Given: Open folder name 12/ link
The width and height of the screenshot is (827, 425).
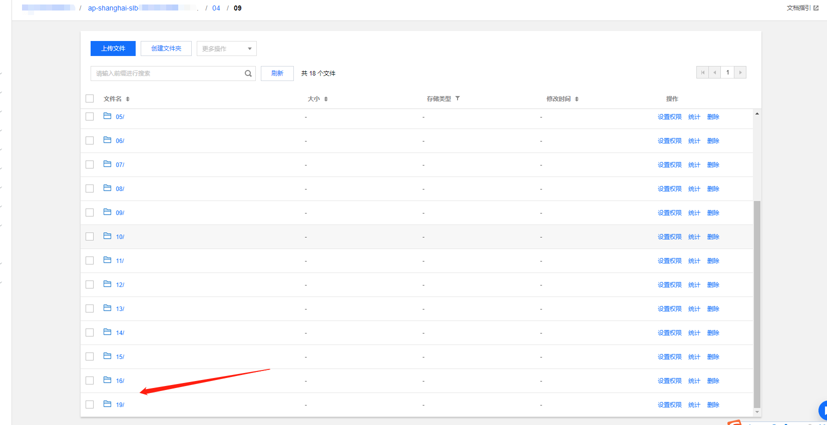Looking at the screenshot, I should point(120,285).
